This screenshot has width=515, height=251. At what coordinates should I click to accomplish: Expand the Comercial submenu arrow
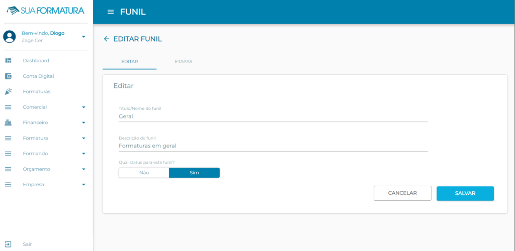click(83, 107)
